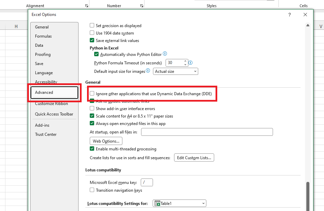Uncheck Always open encrypted files in this app

click(x=92, y=123)
